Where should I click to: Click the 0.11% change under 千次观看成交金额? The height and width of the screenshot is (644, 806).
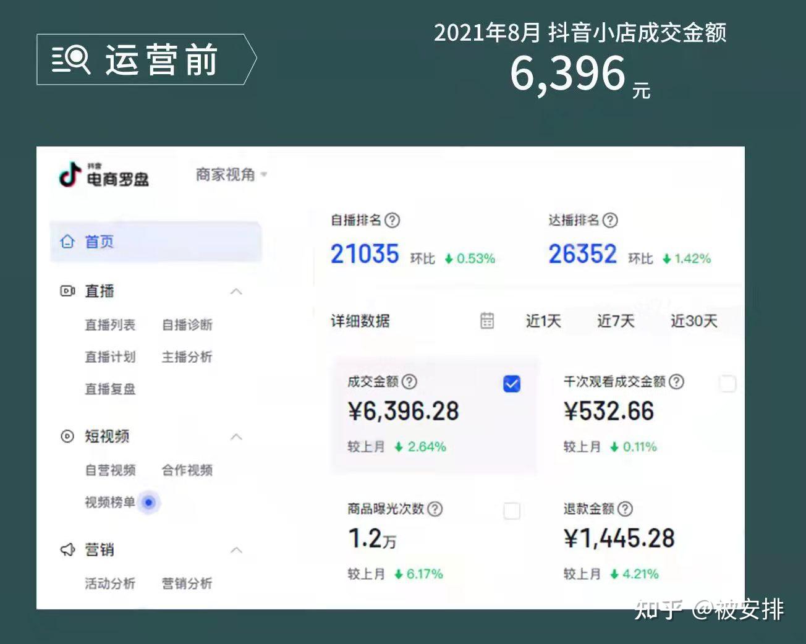pos(633,447)
